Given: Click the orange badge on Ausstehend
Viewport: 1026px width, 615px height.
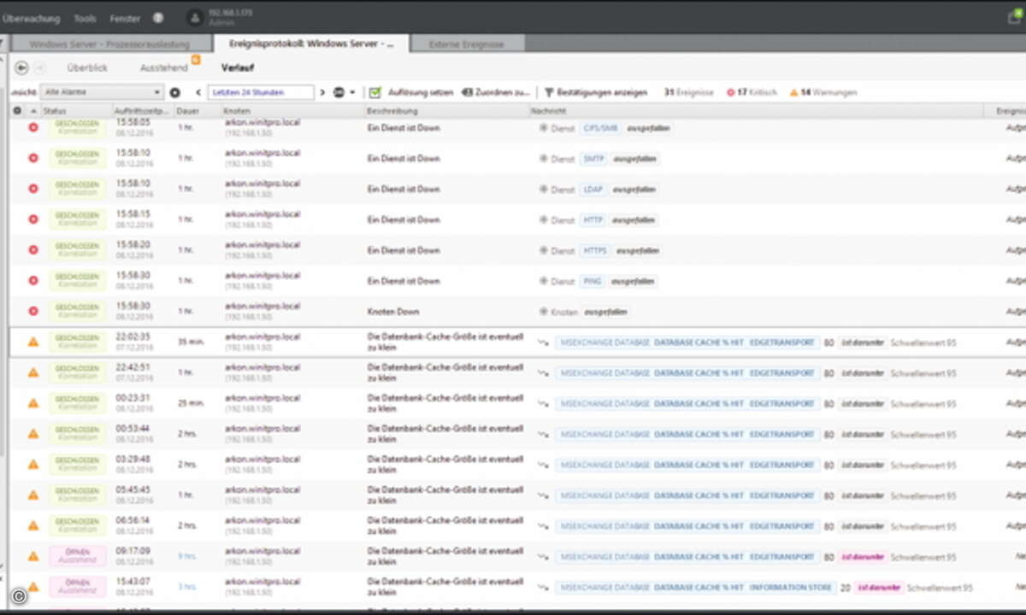Looking at the screenshot, I should pos(196,60).
